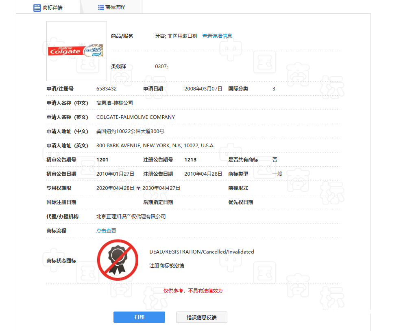The height and width of the screenshot is (331, 401).
Task: Click the cancelled trademark status icon
Action: tap(118, 260)
